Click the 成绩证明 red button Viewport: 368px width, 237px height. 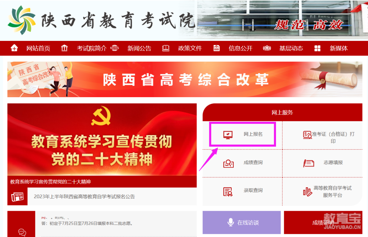323,222
